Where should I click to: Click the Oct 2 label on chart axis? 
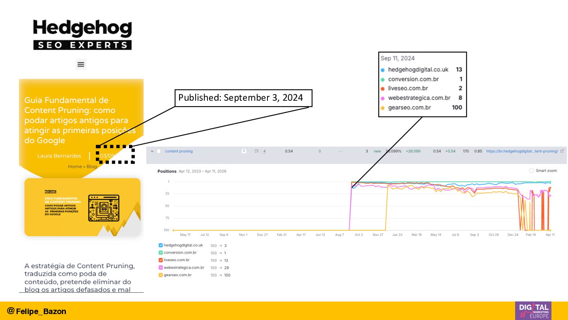(x=359, y=235)
